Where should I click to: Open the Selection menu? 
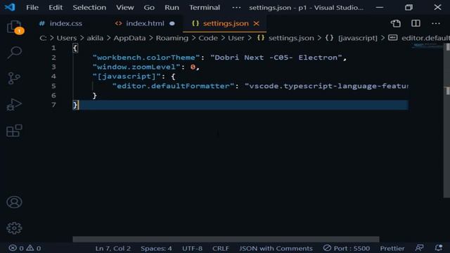(89, 8)
